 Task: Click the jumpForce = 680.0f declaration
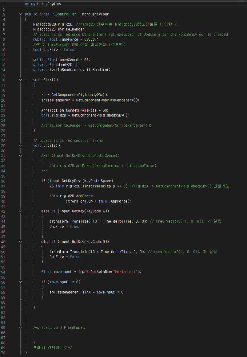click(x=66, y=39)
